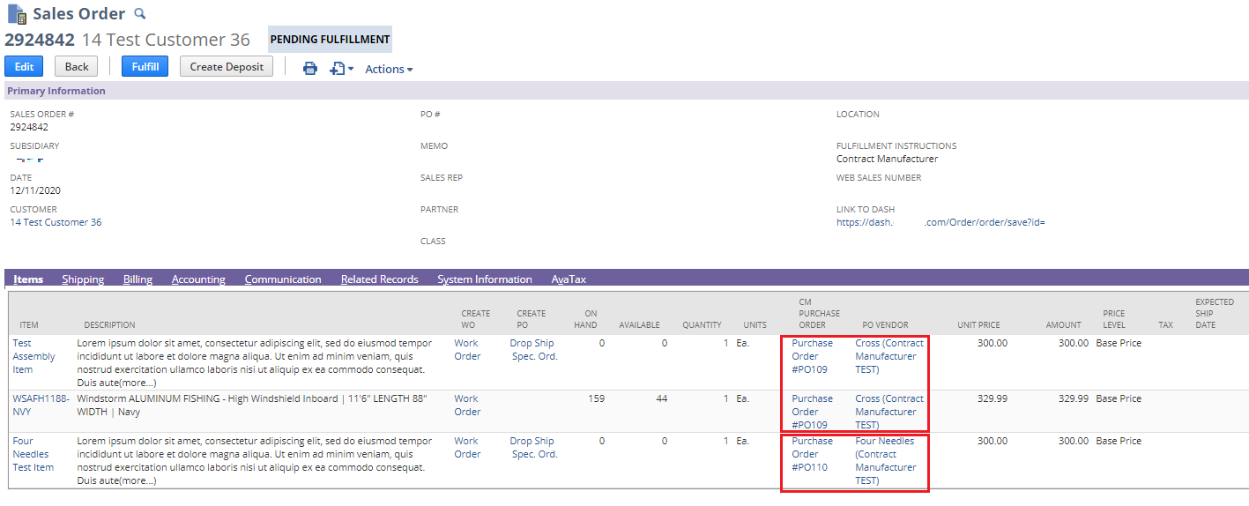Expand the first description with (more...)
1249x506 pixels.
pyautogui.click(x=138, y=383)
